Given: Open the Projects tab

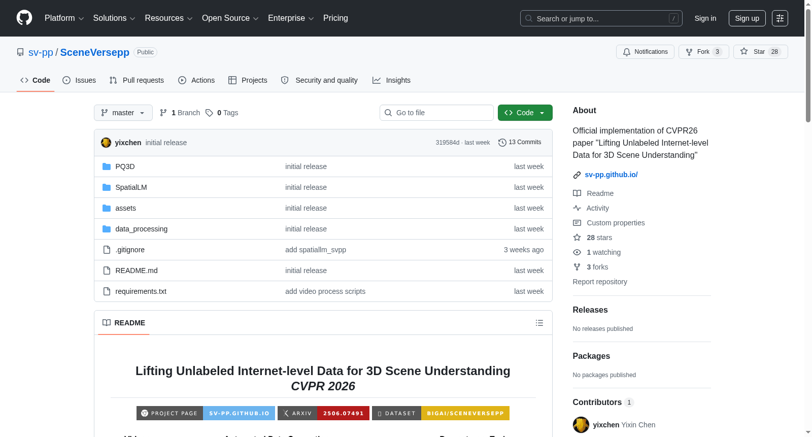Looking at the screenshot, I should pyautogui.click(x=248, y=80).
